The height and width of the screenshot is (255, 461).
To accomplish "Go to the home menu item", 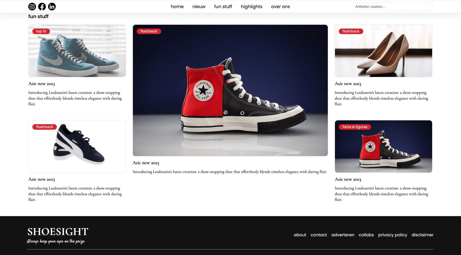I will [x=177, y=6].
